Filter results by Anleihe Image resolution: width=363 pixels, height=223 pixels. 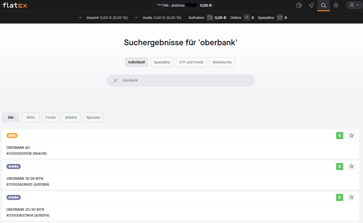point(71,117)
